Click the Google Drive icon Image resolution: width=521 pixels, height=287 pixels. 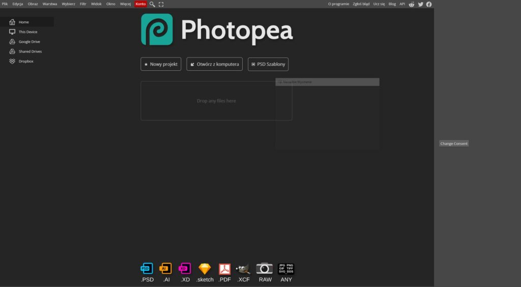pos(12,42)
